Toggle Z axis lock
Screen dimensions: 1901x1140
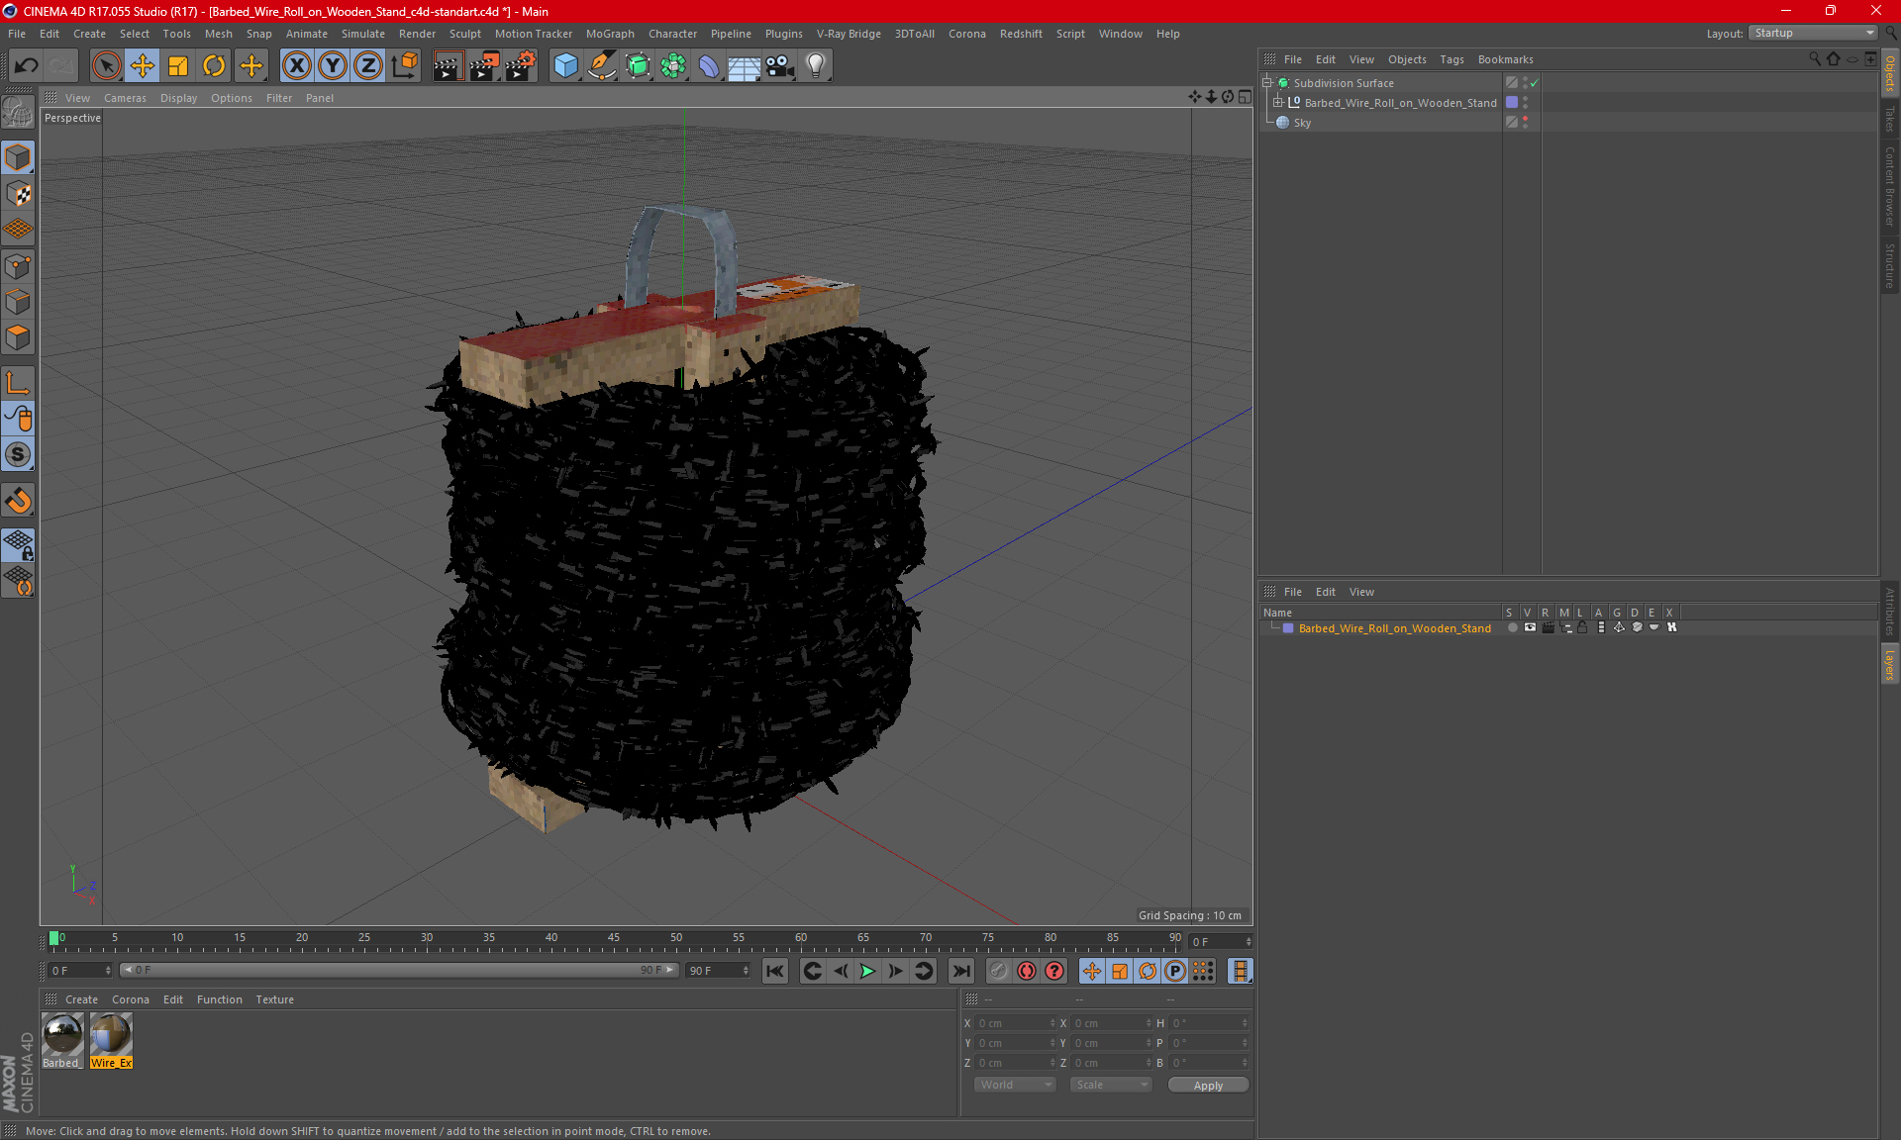pos(368,65)
